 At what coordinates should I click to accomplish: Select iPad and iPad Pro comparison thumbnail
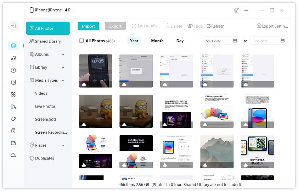coord(96,151)
